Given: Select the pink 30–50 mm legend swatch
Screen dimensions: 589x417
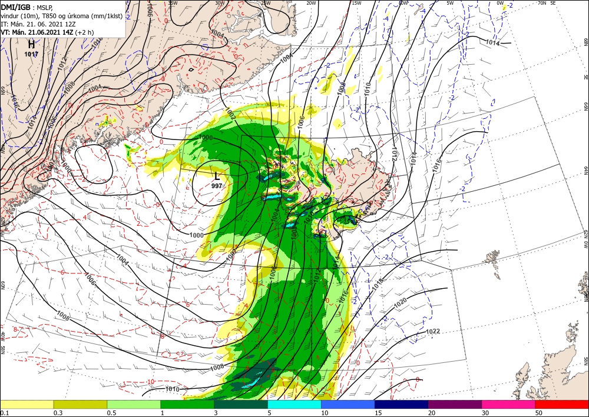Looking at the screenshot, I should pos(509,404).
